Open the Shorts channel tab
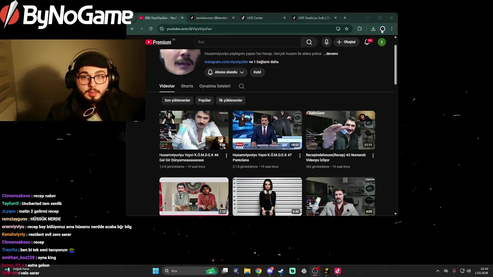Screen dimensions: 493x277 (187, 86)
